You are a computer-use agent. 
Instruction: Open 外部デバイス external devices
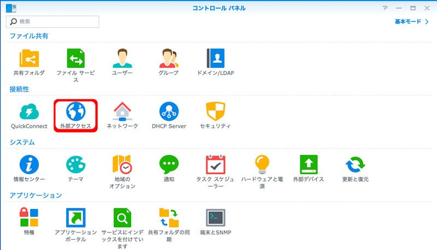pos(309,164)
